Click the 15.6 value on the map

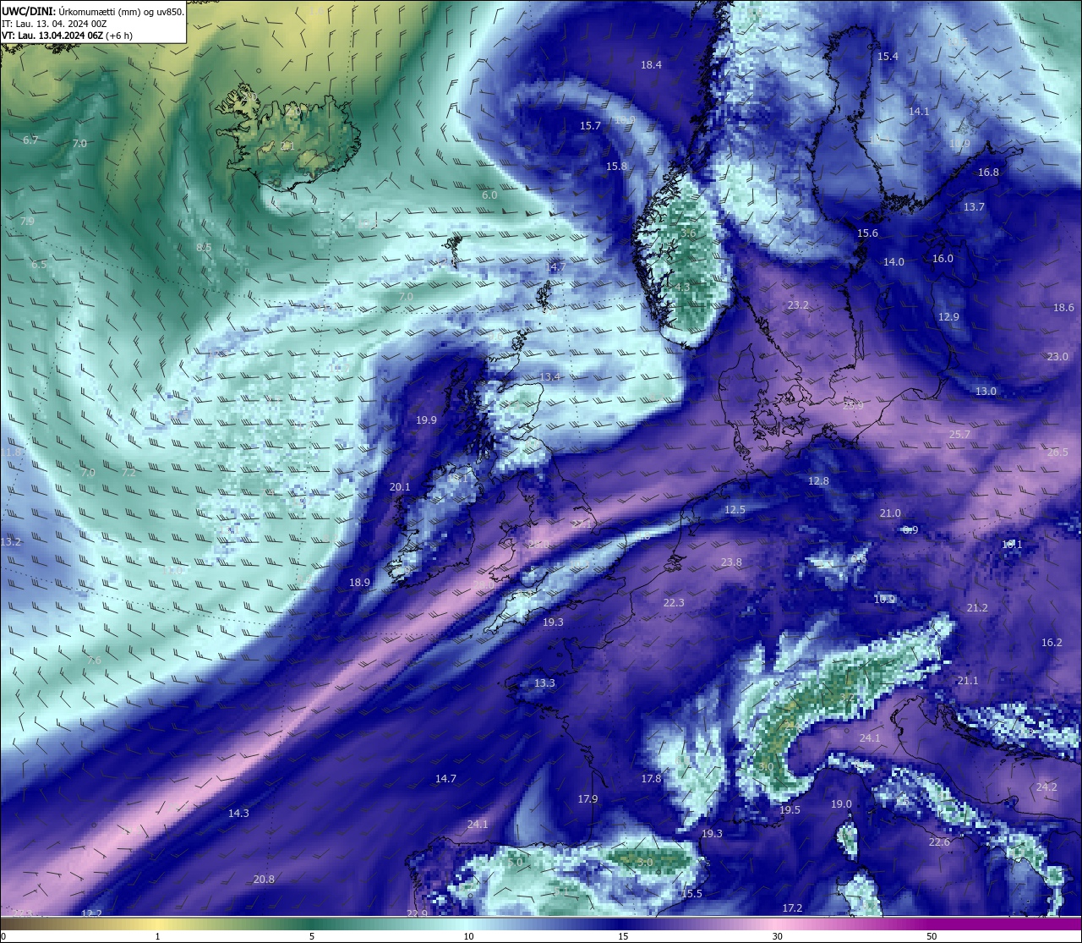(x=867, y=233)
